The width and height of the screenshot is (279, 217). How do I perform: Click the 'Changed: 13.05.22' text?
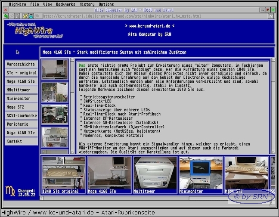pyautogui.click(x=27, y=192)
